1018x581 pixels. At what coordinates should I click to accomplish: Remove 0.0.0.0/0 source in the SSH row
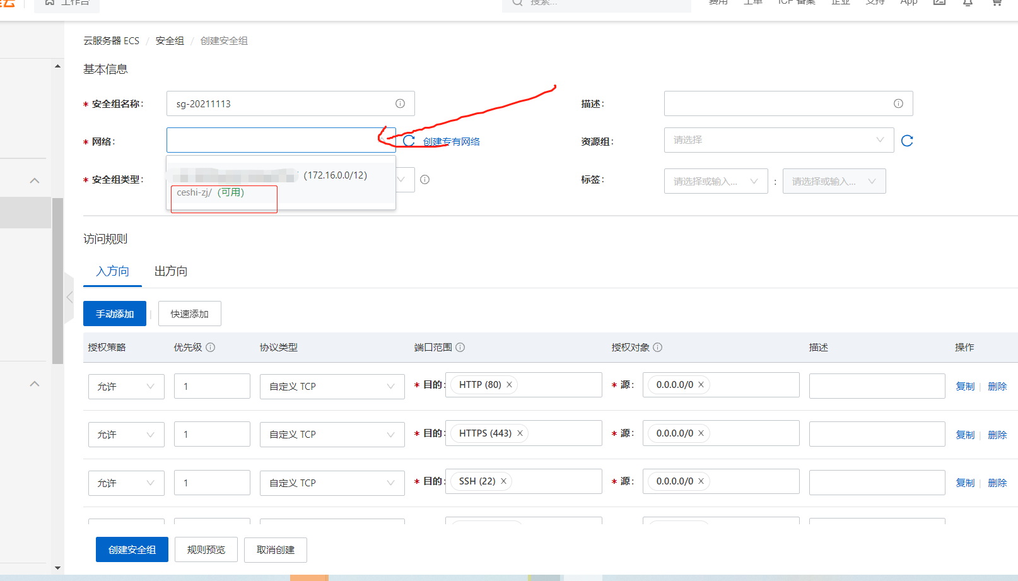(701, 481)
